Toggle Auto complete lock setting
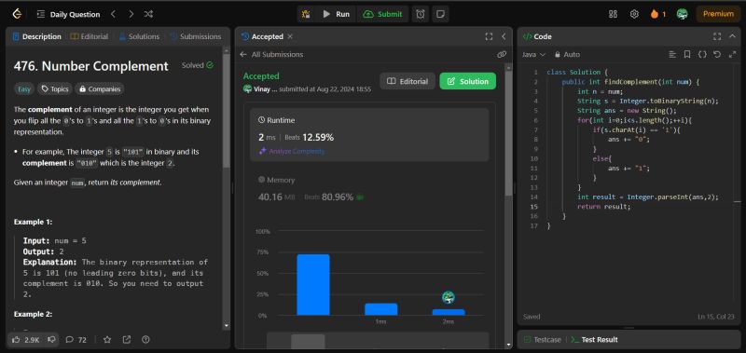746x353 pixels. point(567,55)
